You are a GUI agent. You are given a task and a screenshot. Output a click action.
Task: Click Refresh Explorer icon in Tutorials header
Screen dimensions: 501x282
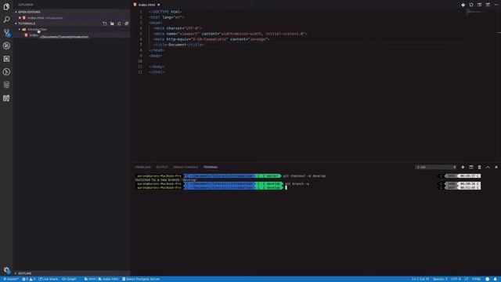(x=119, y=23)
